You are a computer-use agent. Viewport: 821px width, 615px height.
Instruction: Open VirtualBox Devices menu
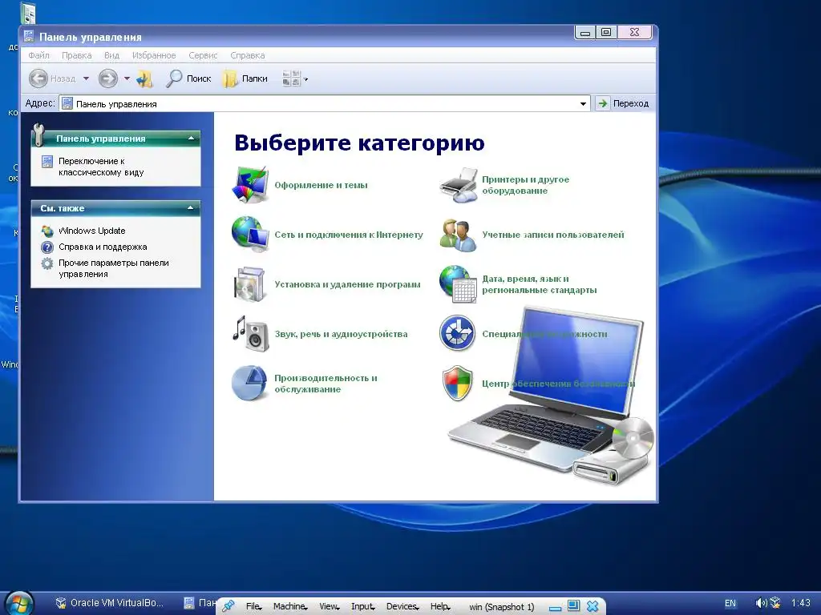click(x=402, y=606)
